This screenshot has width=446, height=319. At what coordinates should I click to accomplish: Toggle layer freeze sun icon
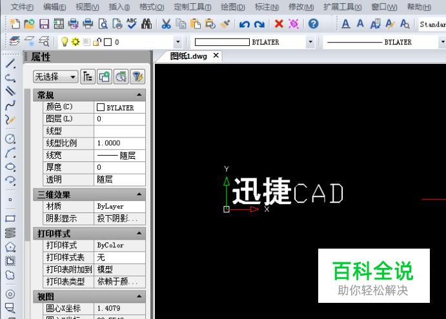(76, 42)
